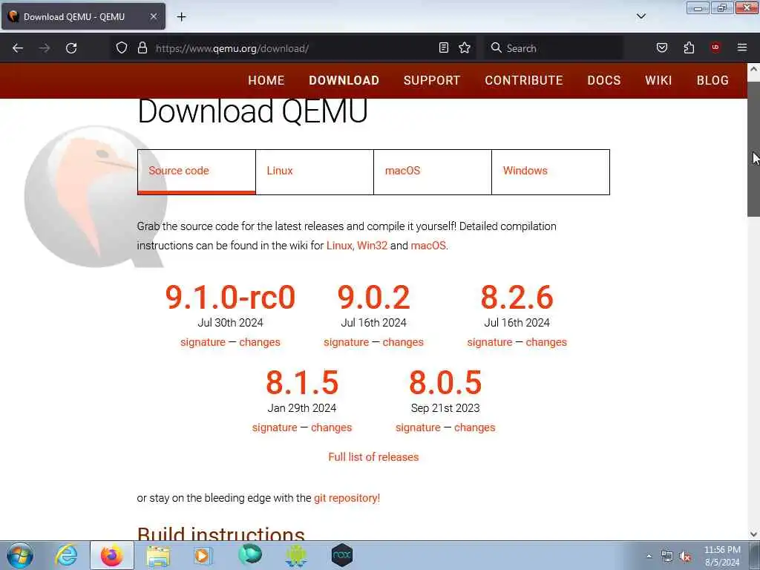Click the page scrollbar down arrow
This screenshot has width=760, height=570.
pyautogui.click(x=754, y=534)
